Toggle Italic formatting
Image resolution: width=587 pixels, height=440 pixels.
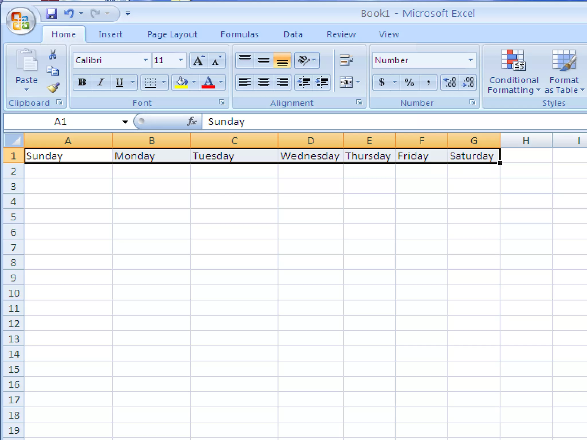coord(100,82)
